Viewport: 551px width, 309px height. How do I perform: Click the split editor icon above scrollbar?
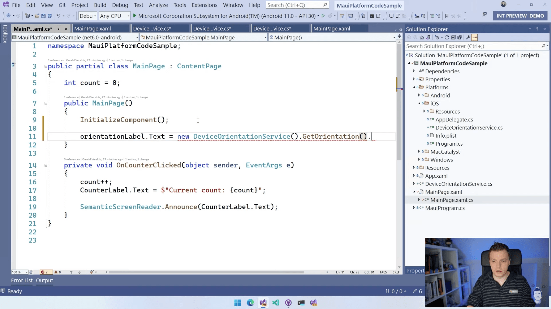coord(399,36)
